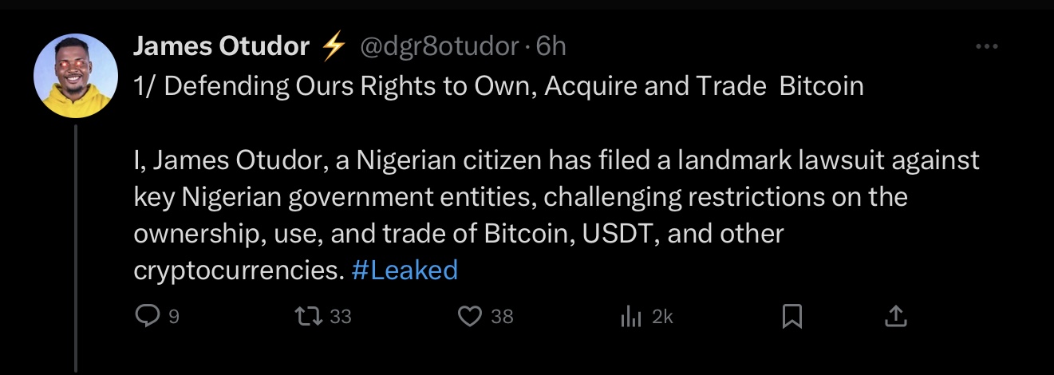
Task: Click the lightning bolt beside the name
Action: coord(333,48)
